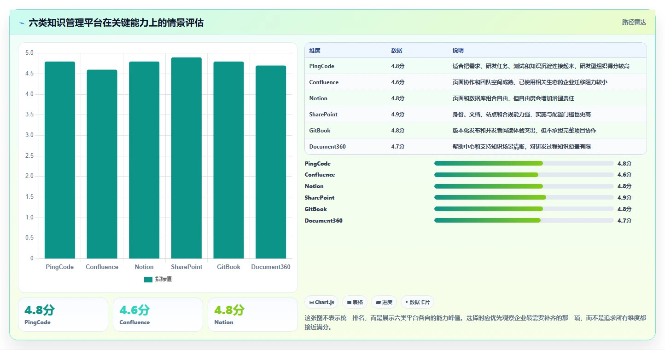
Task: Click the PingCode bar in chart
Action: (x=60, y=160)
